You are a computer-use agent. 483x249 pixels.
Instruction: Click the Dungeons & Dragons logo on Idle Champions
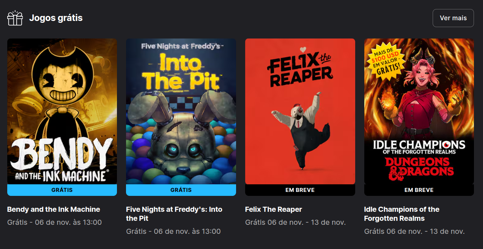[419, 168]
